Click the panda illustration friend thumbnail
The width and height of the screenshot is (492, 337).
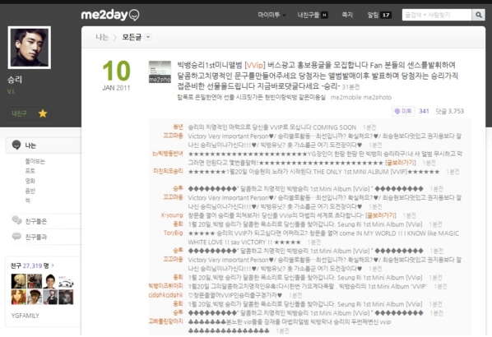click(66, 281)
